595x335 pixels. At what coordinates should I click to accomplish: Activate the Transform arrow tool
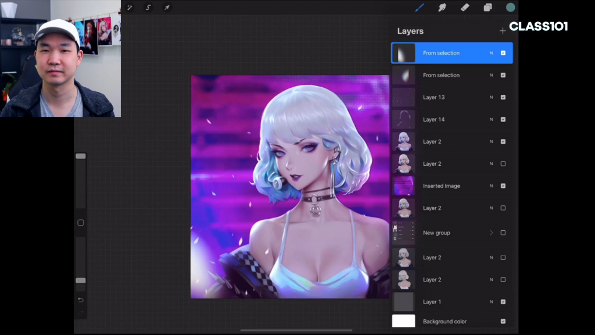(x=167, y=8)
